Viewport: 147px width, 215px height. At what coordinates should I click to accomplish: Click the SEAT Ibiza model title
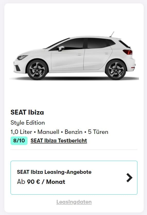click(x=27, y=112)
